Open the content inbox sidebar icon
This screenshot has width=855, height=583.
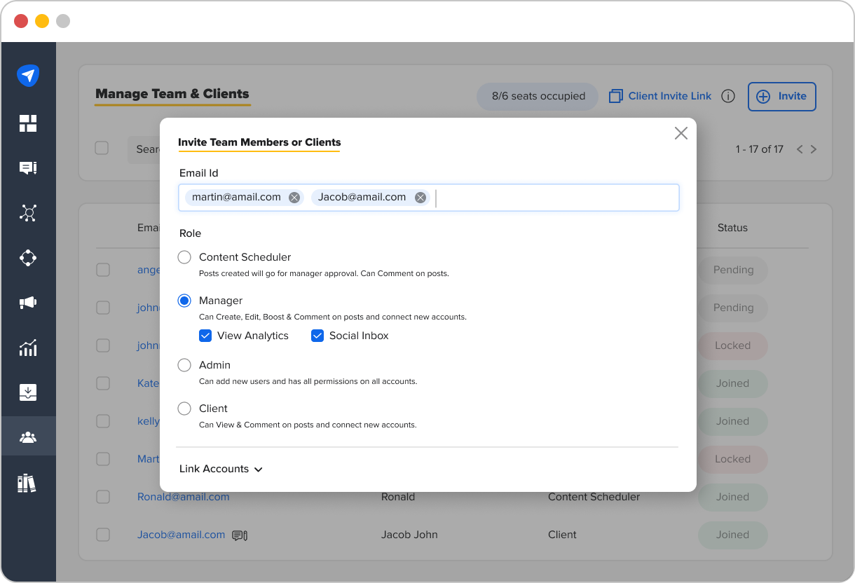[x=28, y=392]
